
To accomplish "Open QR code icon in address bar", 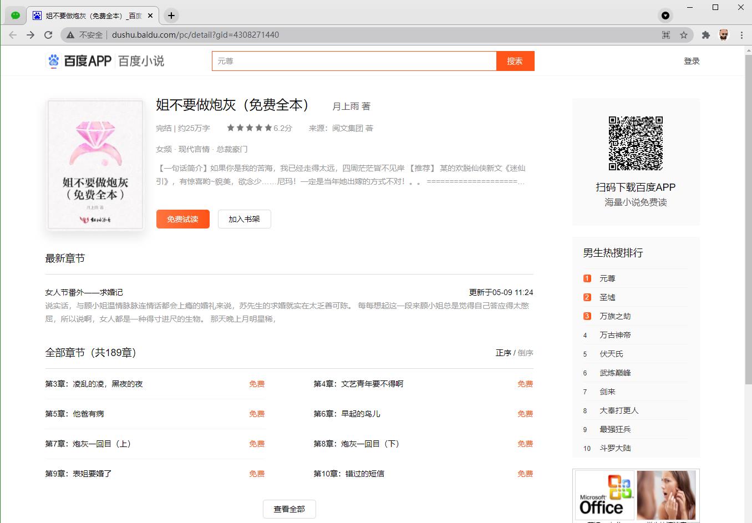I will (666, 35).
